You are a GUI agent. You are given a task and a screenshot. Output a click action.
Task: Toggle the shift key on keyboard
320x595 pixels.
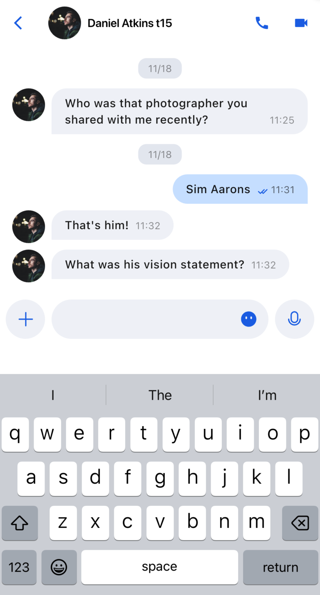coord(20,523)
